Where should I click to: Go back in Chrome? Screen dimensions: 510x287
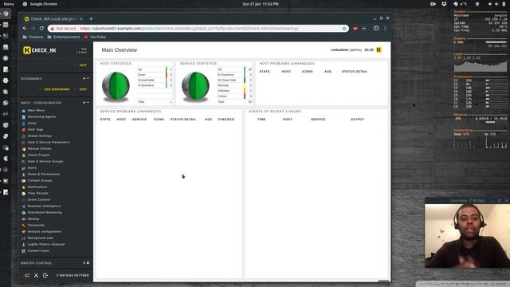click(25, 29)
